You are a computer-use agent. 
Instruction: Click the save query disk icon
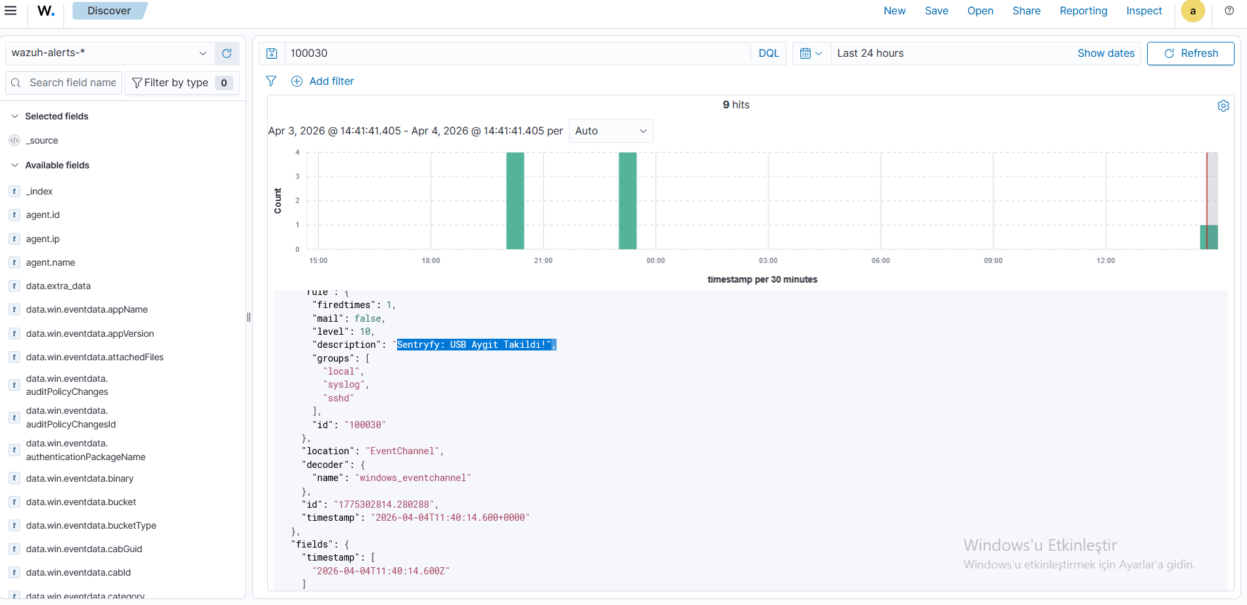click(272, 54)
